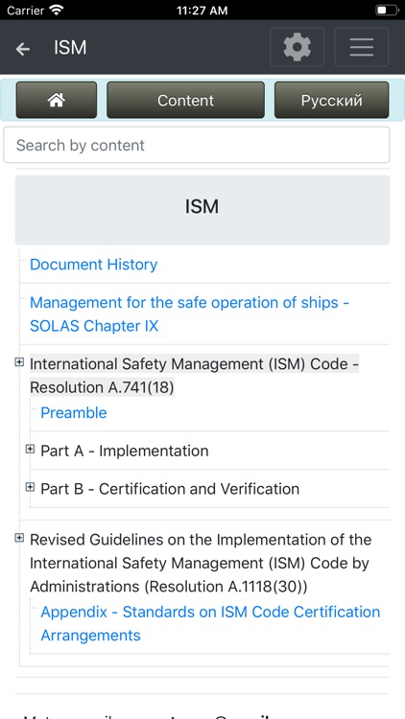The height and width of the screenshot is (719, 405).
Task: Tap the ISM title in navigation bar
Action: point(70,48)
